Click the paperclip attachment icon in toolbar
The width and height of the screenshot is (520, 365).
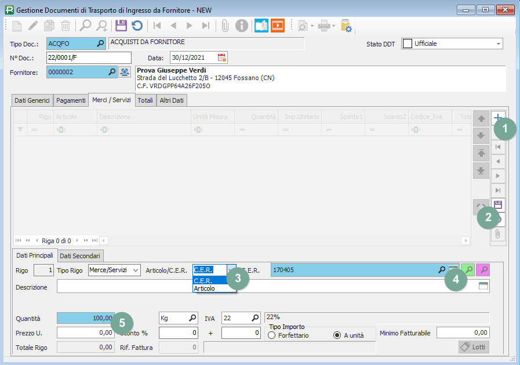[225, 26]
